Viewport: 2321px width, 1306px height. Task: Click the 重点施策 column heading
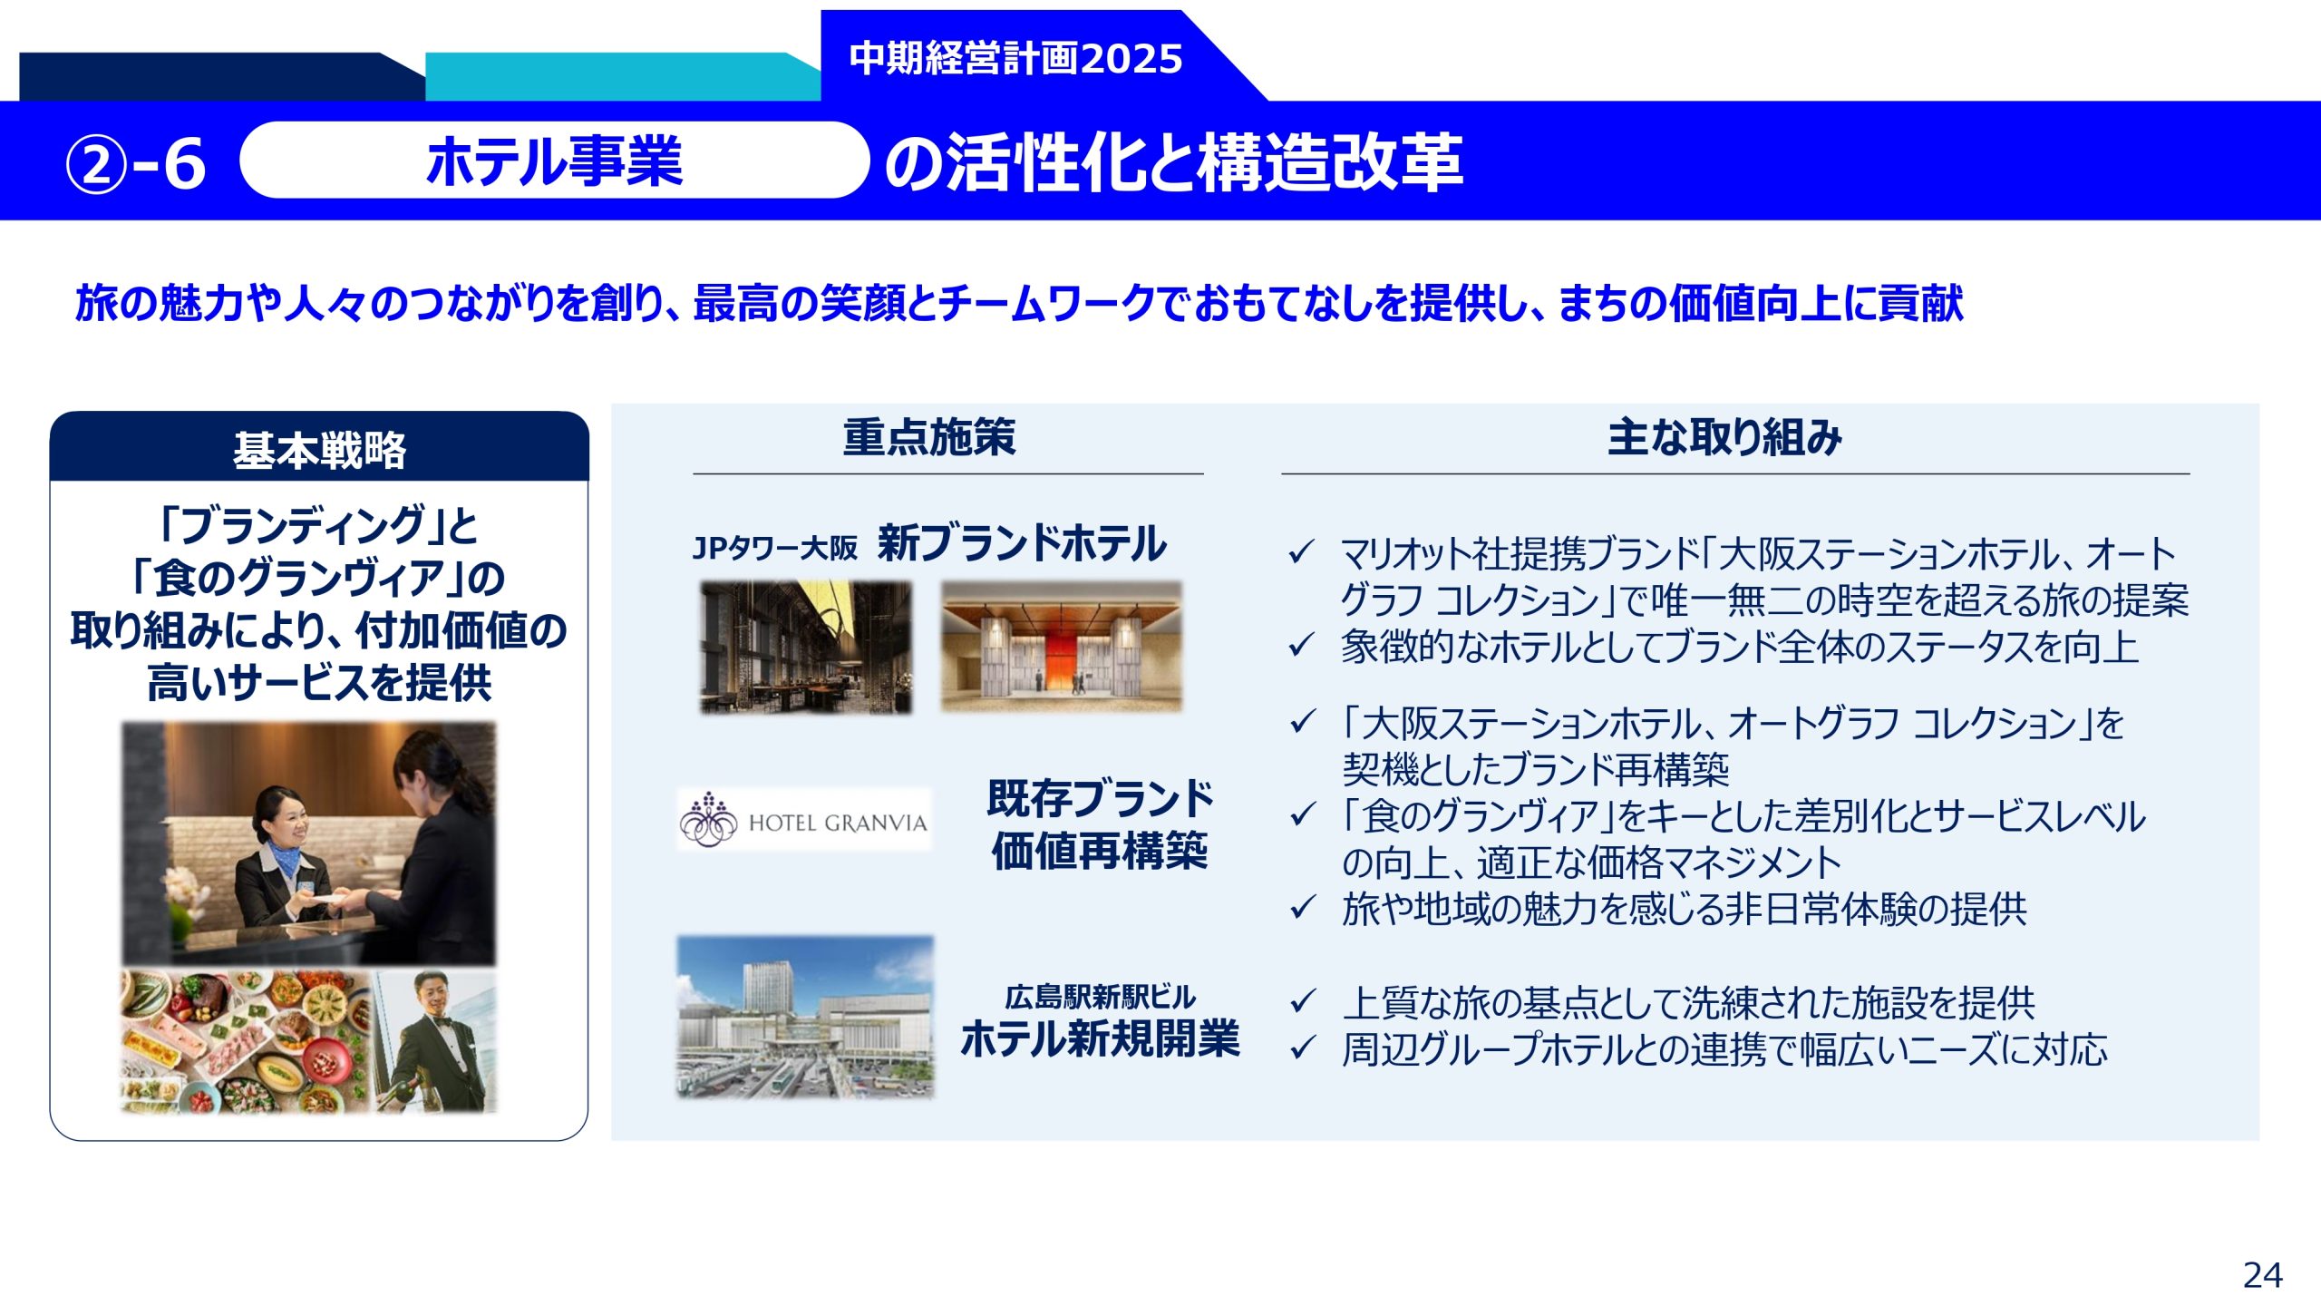(929, 437)
